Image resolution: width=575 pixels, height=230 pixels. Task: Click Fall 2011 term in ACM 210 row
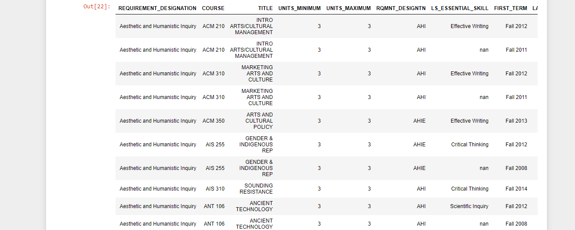516,50
